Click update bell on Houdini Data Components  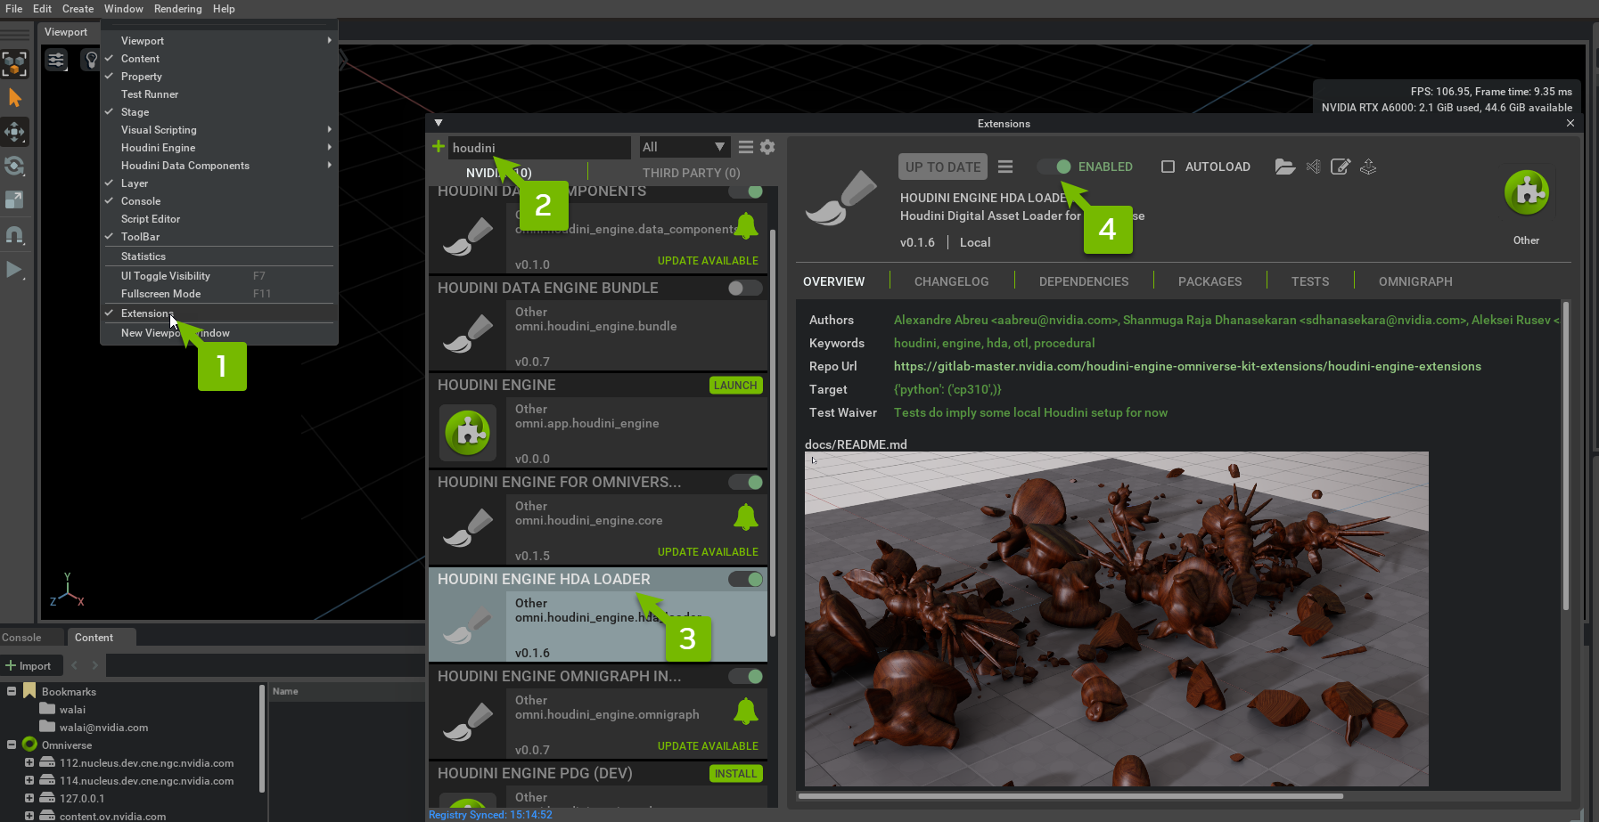pos(746,226)
